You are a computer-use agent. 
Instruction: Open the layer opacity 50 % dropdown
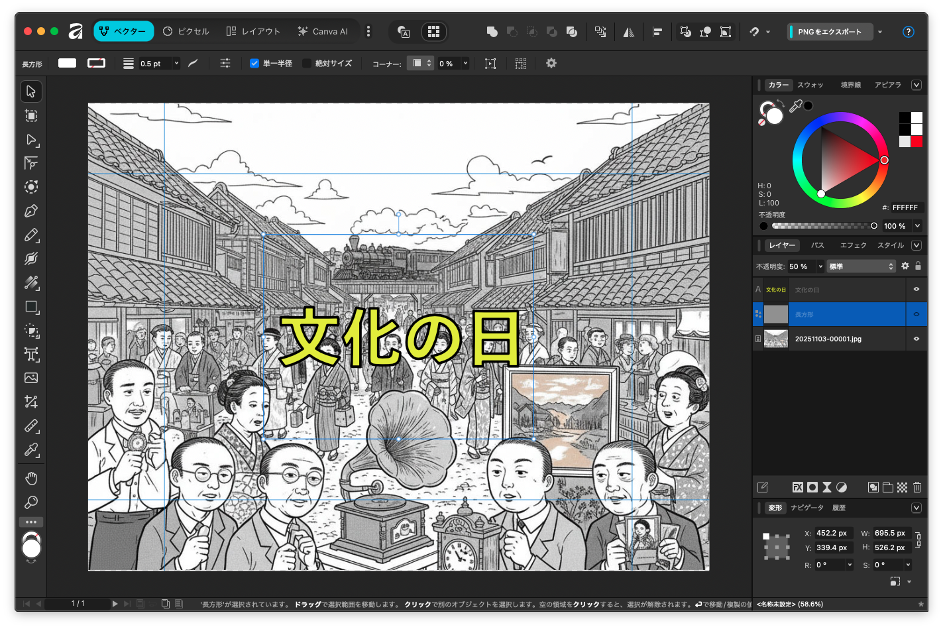click(x=820, y=266)
